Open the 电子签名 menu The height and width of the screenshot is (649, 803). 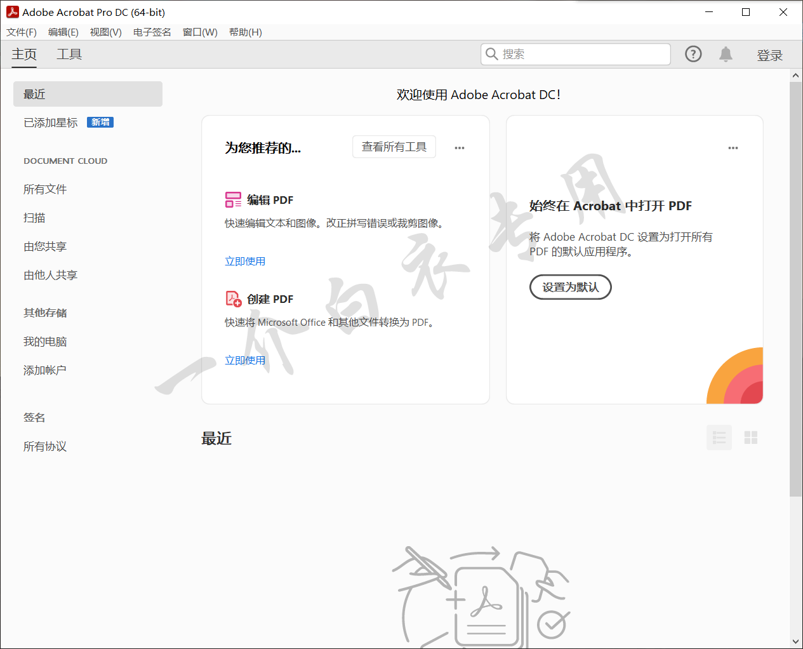pos(152,32)
